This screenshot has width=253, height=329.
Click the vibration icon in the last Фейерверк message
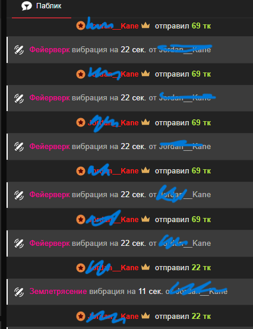19,243
